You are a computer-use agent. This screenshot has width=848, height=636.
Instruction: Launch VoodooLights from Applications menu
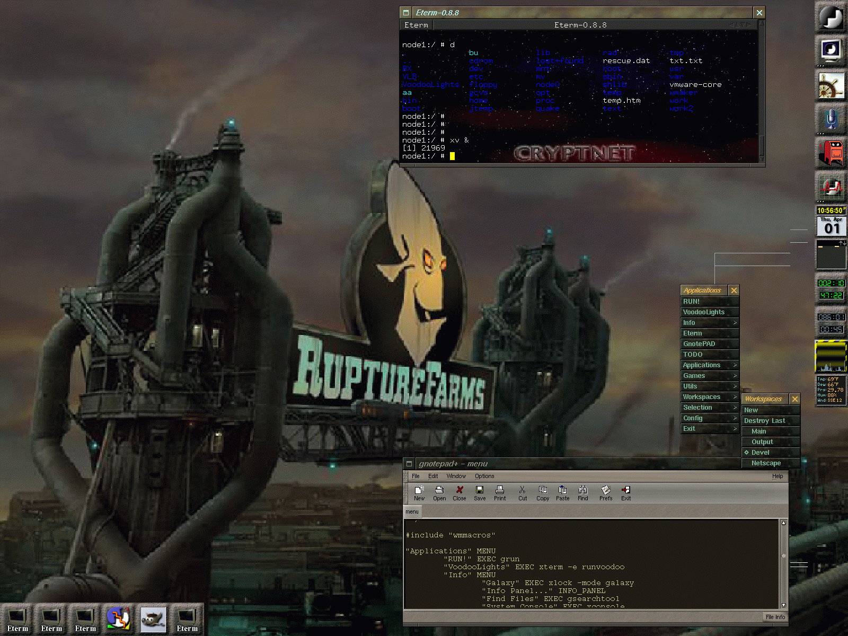tap(710, 312)
